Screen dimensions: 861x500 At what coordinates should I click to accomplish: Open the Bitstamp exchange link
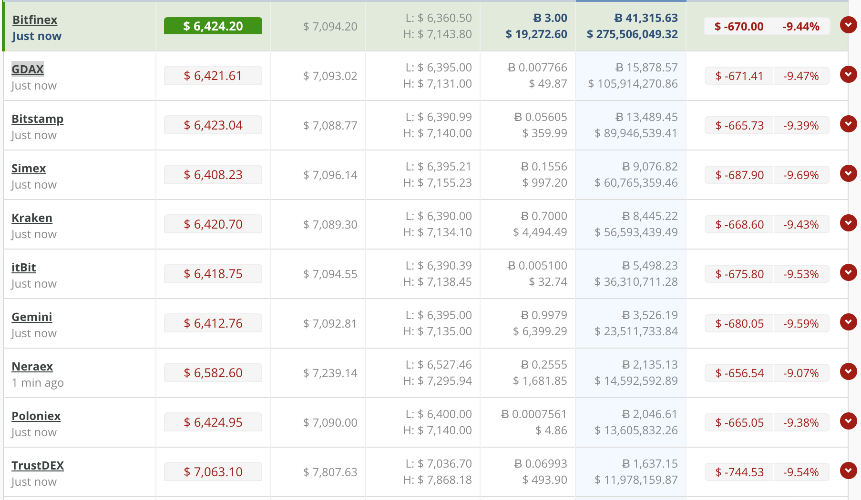click(x=38, y=119)
